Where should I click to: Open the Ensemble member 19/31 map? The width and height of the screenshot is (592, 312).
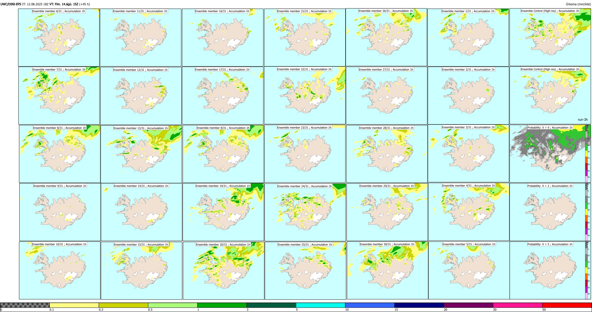point(223,212)
